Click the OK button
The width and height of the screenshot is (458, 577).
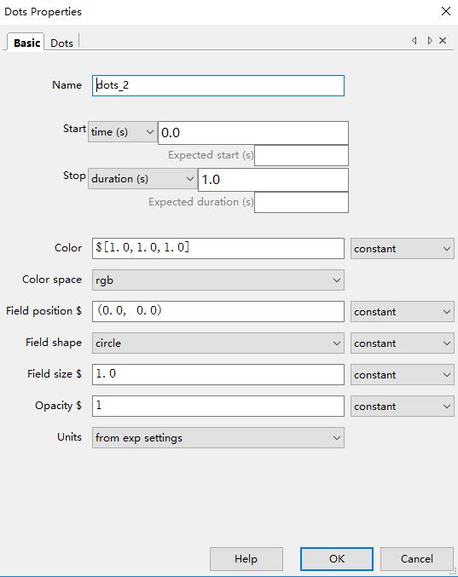[337, 558]
